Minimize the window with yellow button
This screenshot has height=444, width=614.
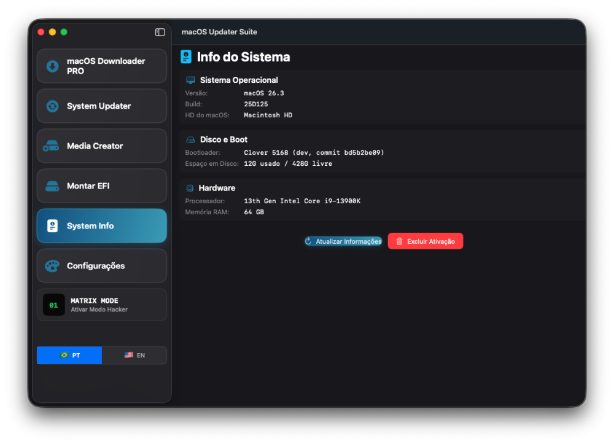click(x=52, y=32)
